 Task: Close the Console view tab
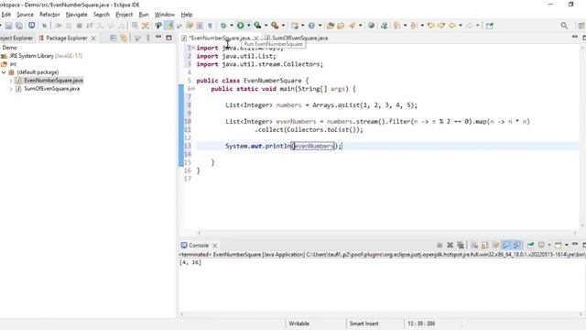215,246
